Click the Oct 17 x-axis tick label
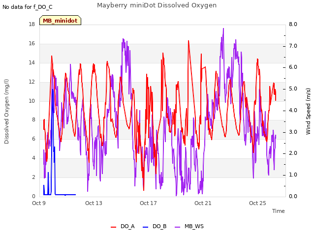The image size is (315, 236). coord(148,203)
